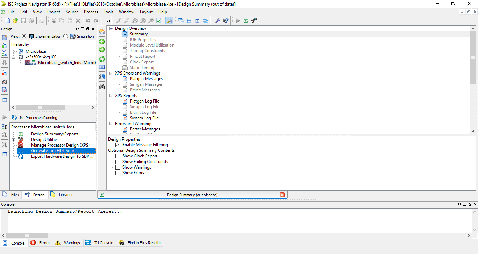Click the telescope toolbar icon
This screenshot has width=478, height=254.
click(254, 21)
